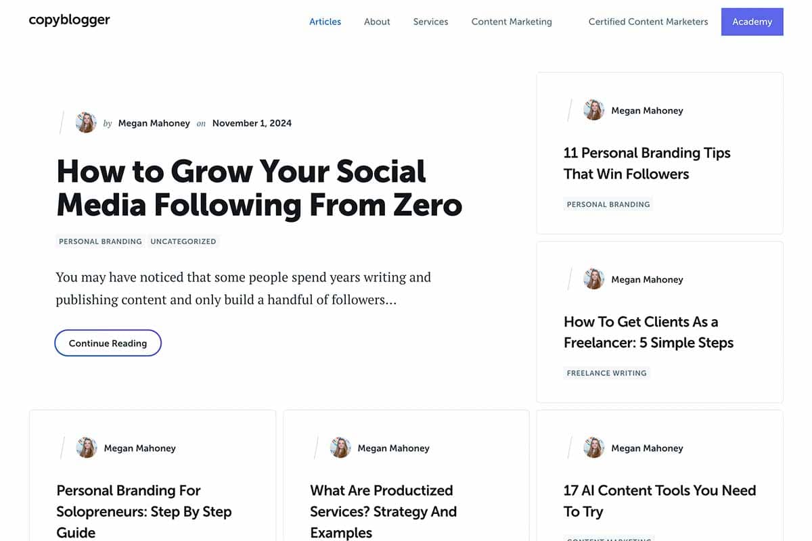The image size is (812, 541).
Task: Select the UNCATEGORIZED tag
Action: (x=183, y=241)
